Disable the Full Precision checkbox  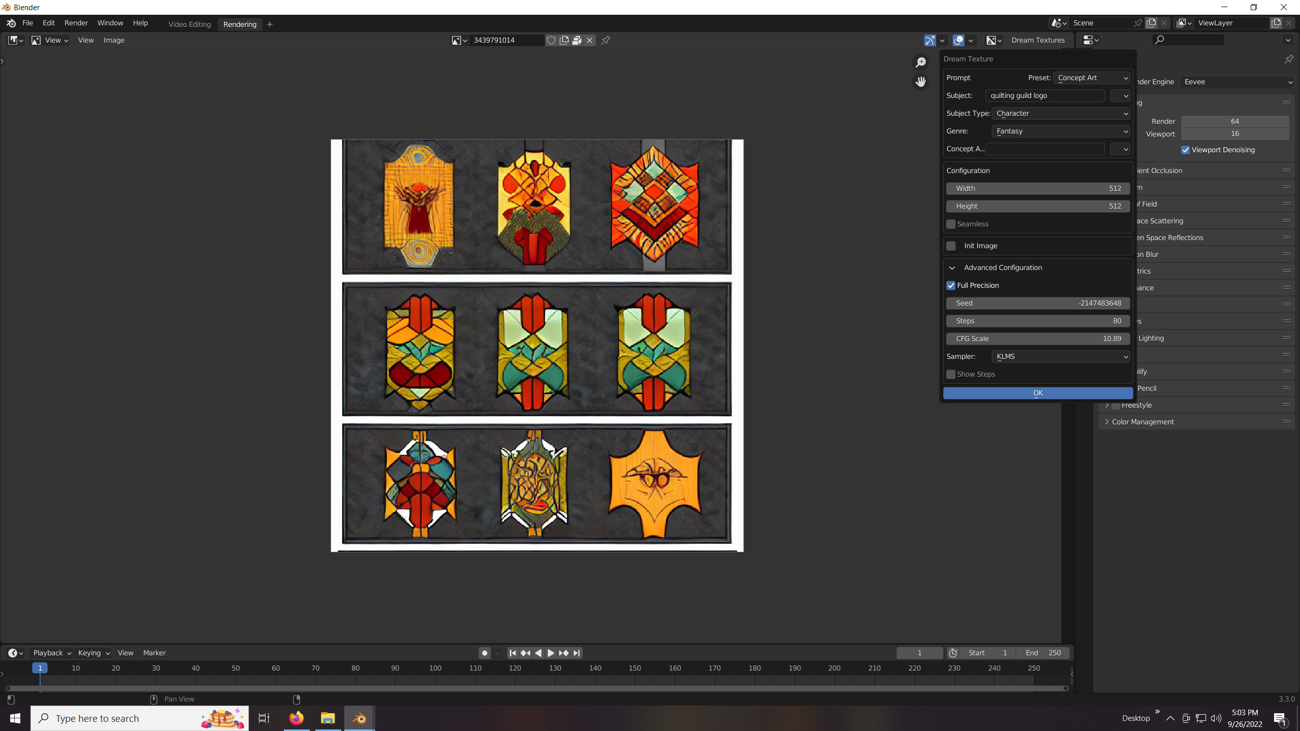951,285
